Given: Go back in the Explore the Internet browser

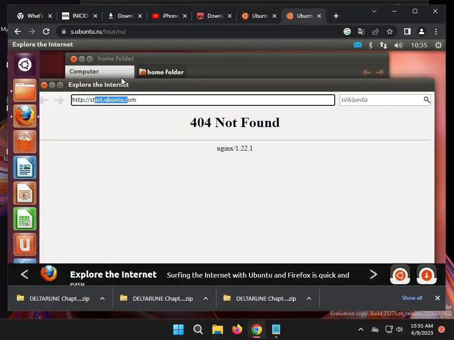Looking at the screenshot, I should coord(44,100).
